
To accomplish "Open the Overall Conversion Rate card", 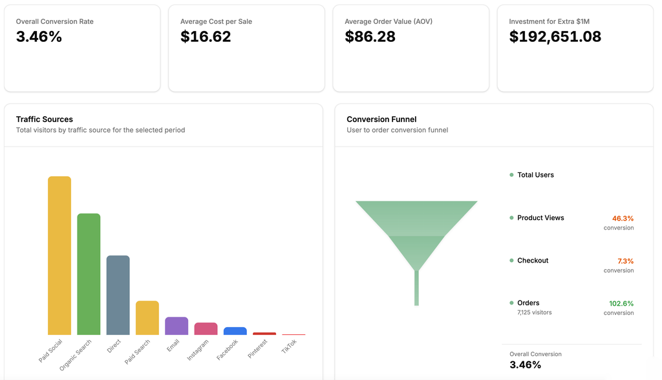I will [x=82, y=48].
